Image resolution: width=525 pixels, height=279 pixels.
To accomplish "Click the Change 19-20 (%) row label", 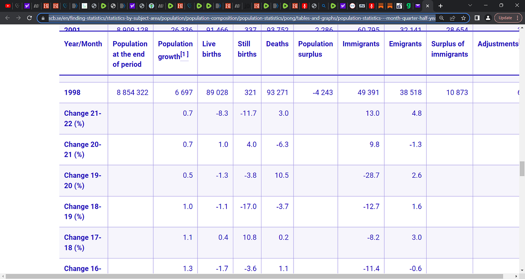I will (x=83, y=180).
